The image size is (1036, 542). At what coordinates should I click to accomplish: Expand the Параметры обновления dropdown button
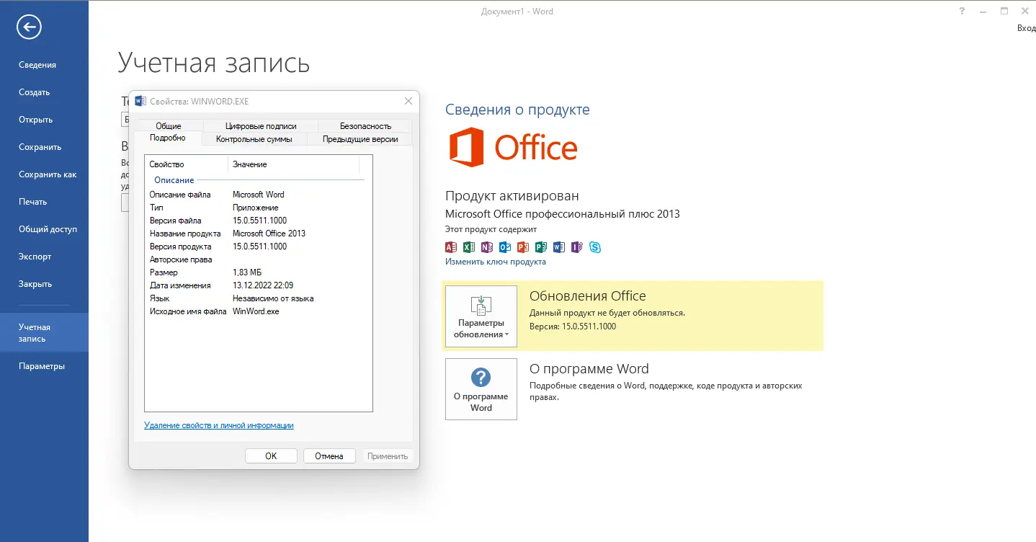click(481, 316)
